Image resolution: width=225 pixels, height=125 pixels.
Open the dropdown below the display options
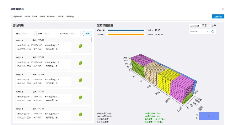(199, 32)
